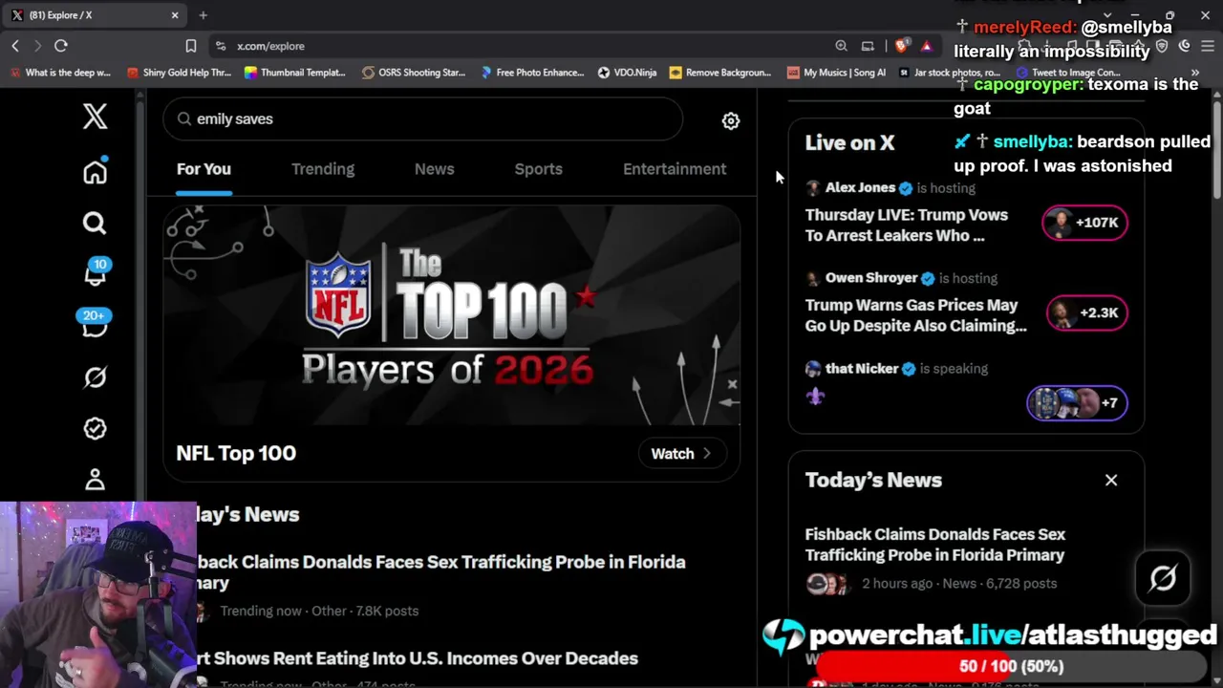This screenshot has width=1223, height=688.
Task: Switch to the Entertainment tab
Action: [675, 169]
